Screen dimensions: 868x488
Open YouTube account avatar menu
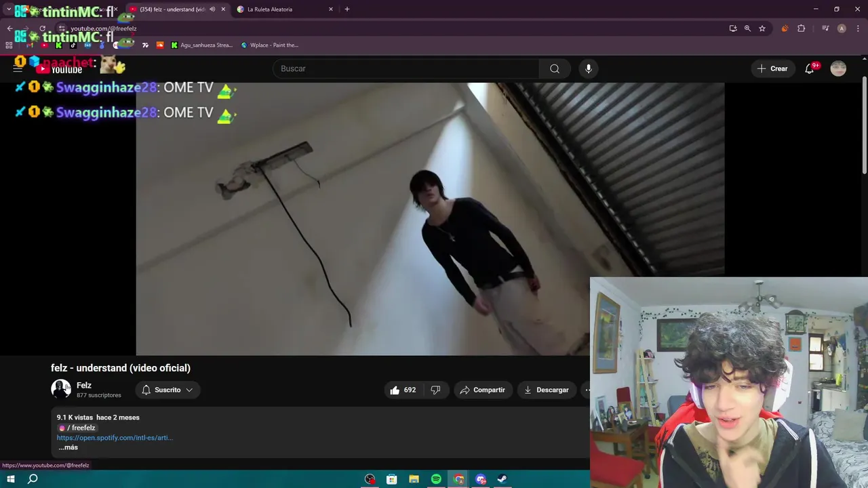click(838, 68)
